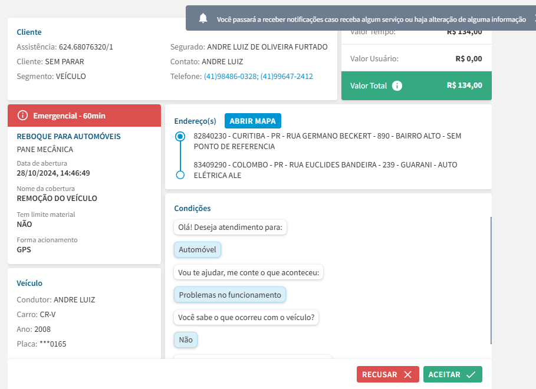Open the map with ABRIR MAPA
This screenshot has height=389, width=536.
(x=252, y=121)
